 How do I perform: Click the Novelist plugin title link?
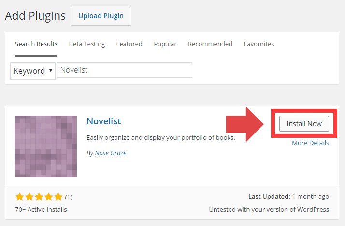point(104,121)
